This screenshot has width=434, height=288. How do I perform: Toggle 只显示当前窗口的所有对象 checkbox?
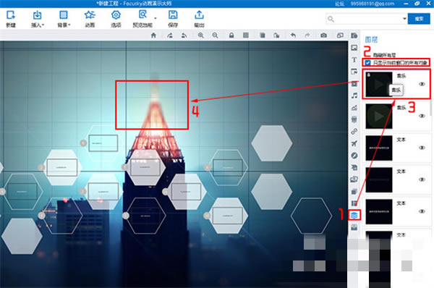pos(367,62)
